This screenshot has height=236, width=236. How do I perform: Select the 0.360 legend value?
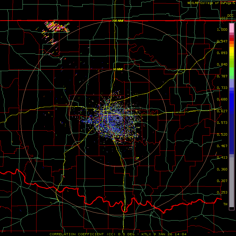222,169
